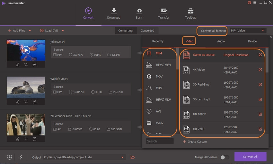The width and height of the screenshot is (273, 164).
Task: Choose HEVC MKV format
Action: point(159,100)
